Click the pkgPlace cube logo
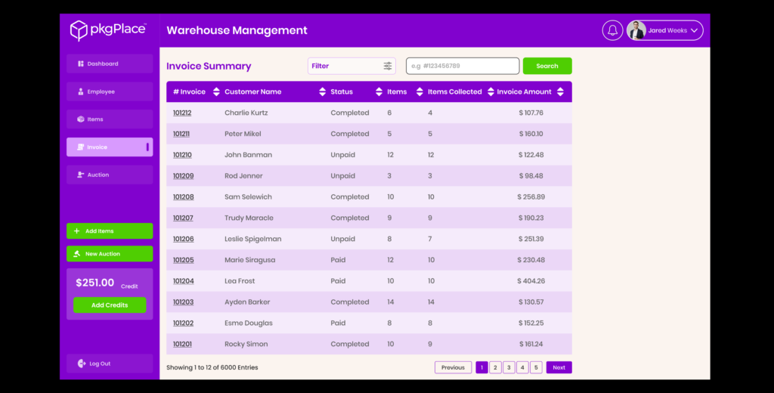Image resolution: width=774 pixels, height=393 pixels. click(79, 30)
